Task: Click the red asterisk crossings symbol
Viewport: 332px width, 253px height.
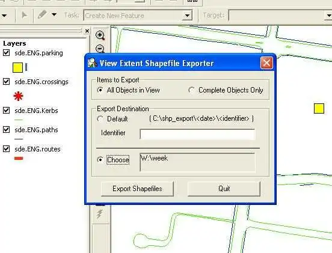Action: click(x=18, y=96)
